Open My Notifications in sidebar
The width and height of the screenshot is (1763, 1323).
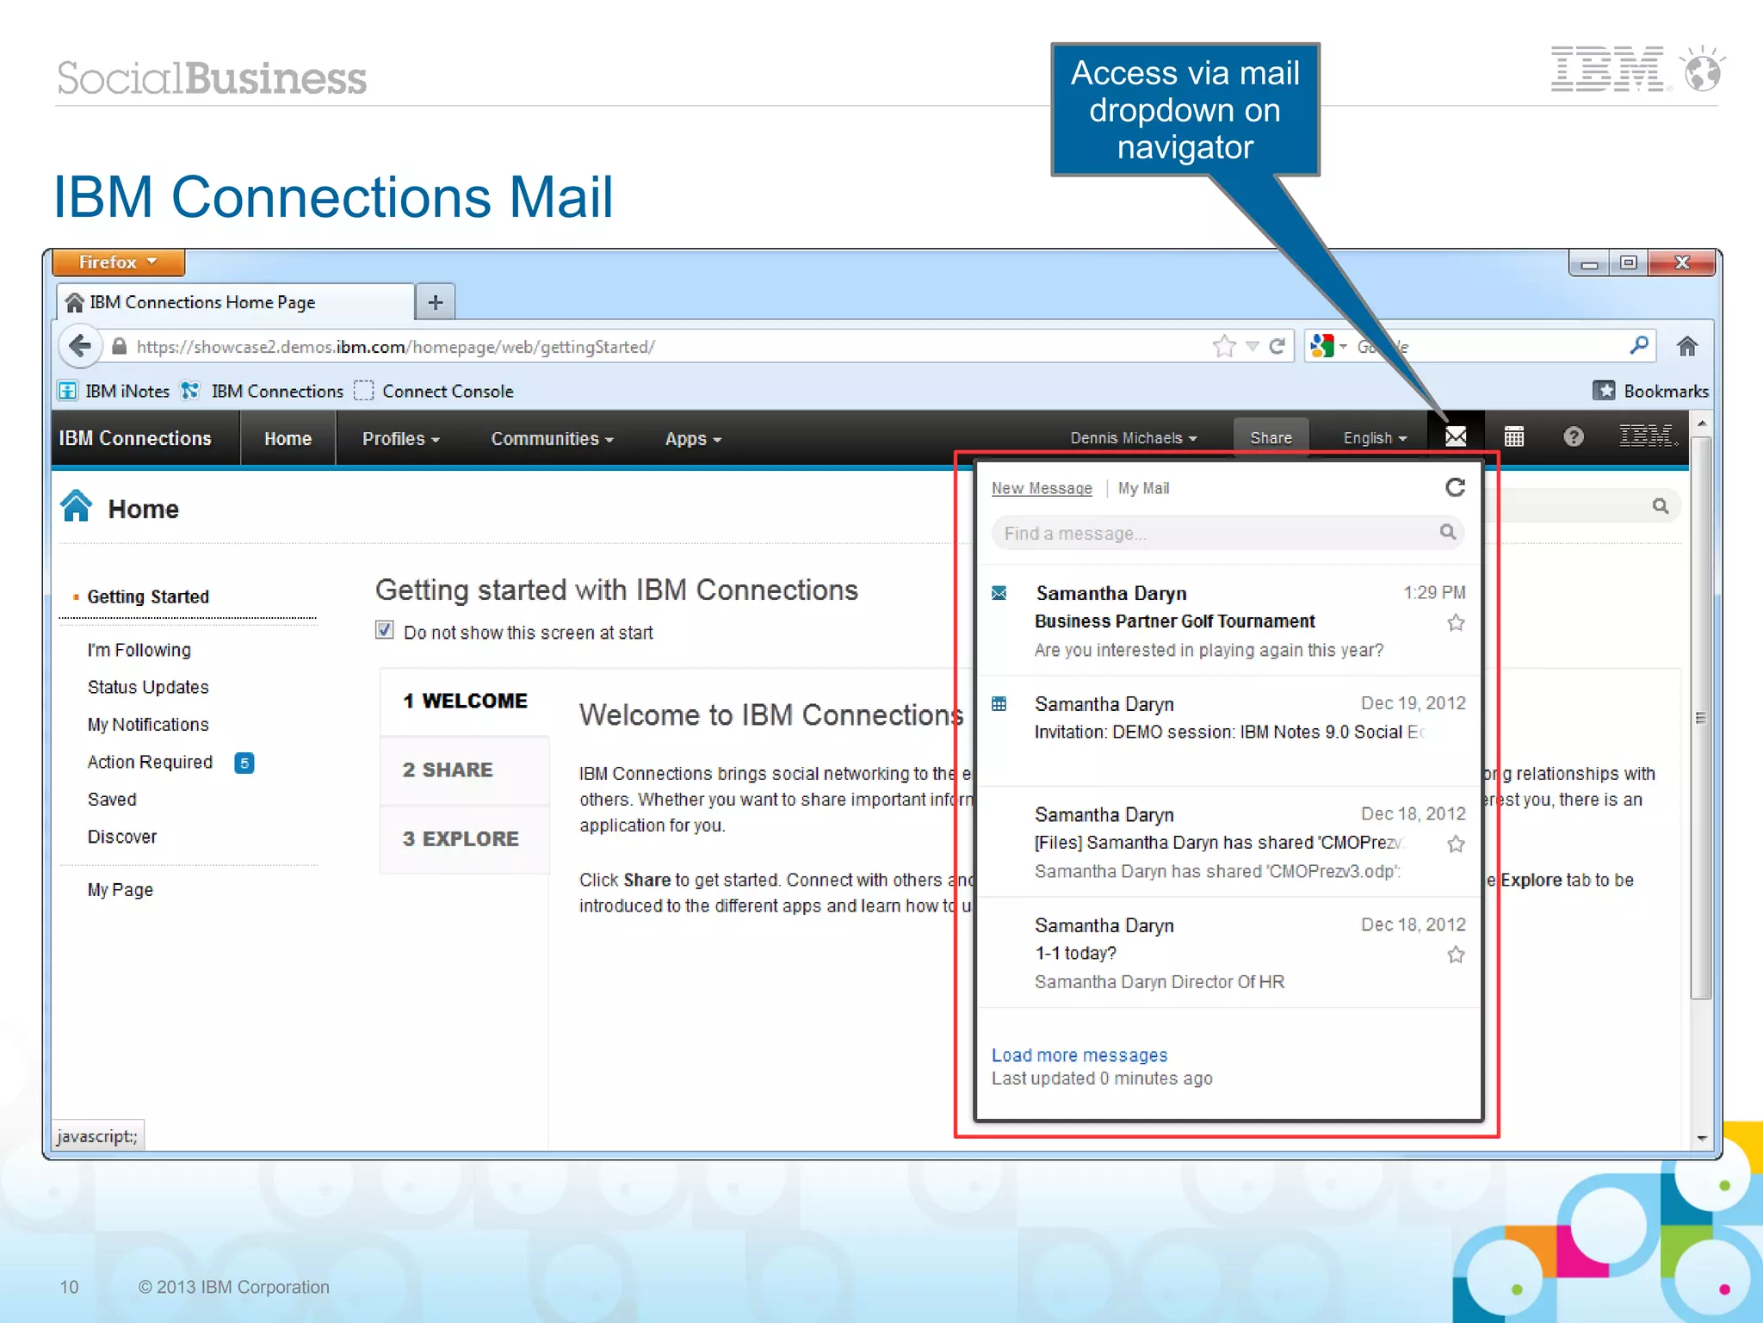(x=148, y=724)
